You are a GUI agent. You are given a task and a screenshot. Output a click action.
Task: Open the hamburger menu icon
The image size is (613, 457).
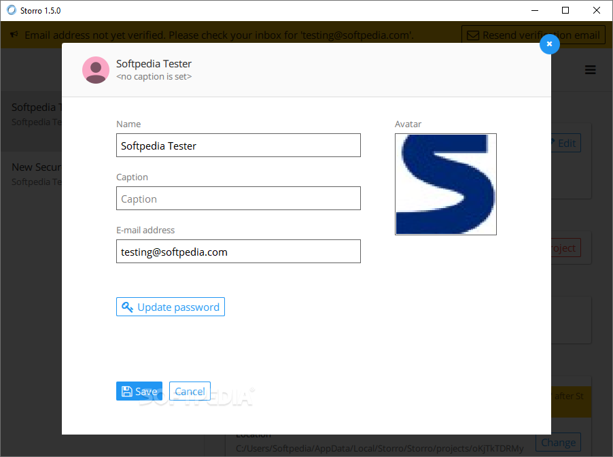point(590,69)
